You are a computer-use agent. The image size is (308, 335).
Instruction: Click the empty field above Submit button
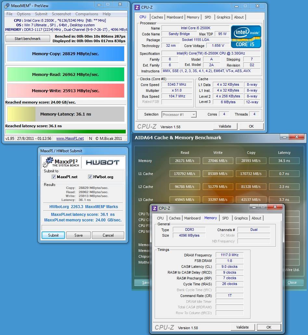pos(83,227)
